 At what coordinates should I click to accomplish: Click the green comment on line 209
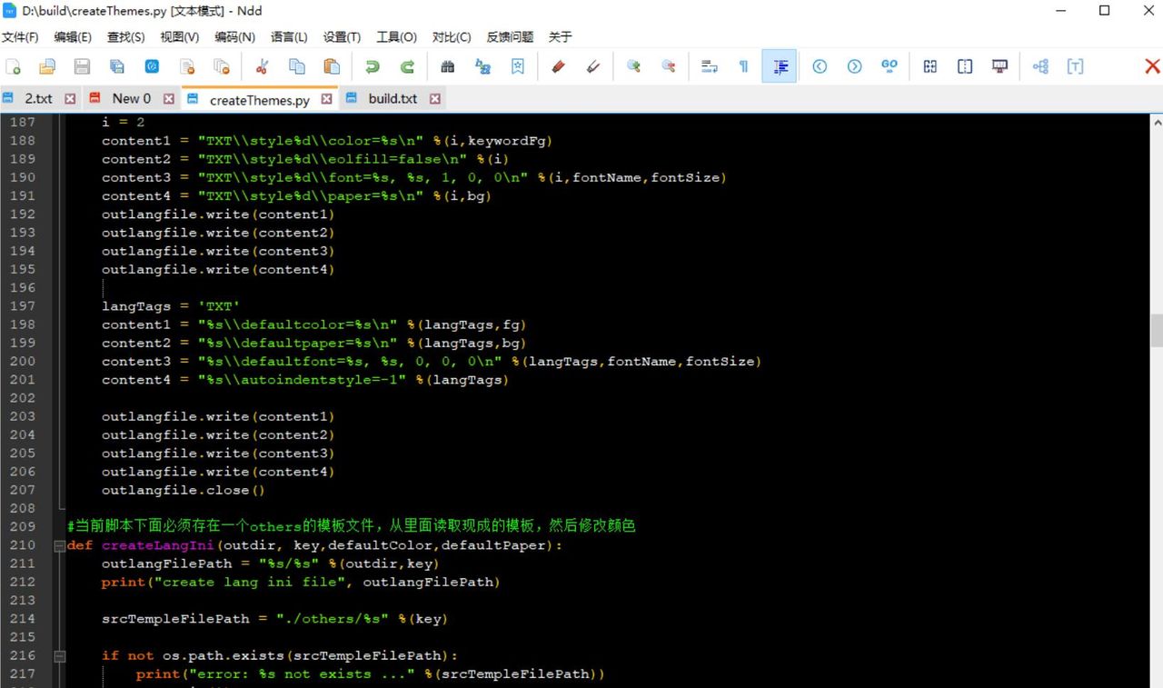(352, 526)
